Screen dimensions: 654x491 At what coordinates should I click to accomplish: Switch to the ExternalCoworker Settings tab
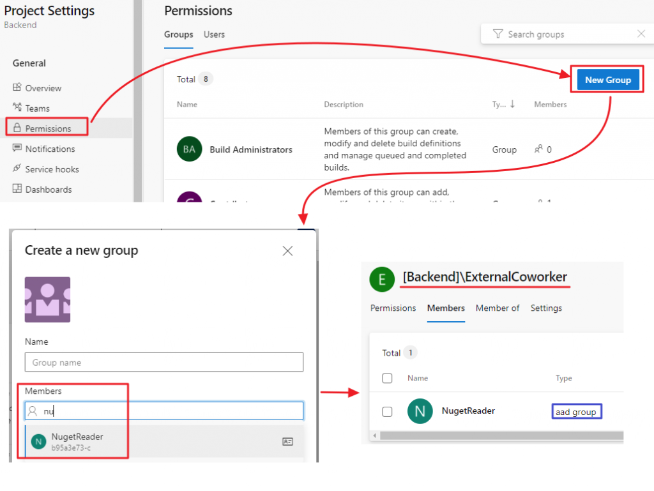pyautogui.click(x=546, y=308)
